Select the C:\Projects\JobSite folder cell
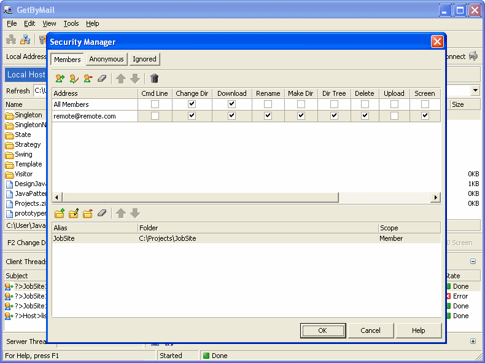The image size is (485, 363). (x=258, y=238)
